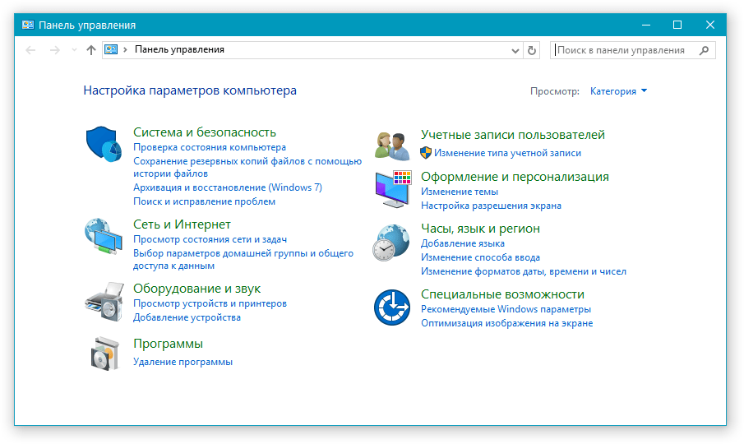This screenshot has height=444, width=744.
Task: Refresh the address bar view
Action: coord(532,50)
